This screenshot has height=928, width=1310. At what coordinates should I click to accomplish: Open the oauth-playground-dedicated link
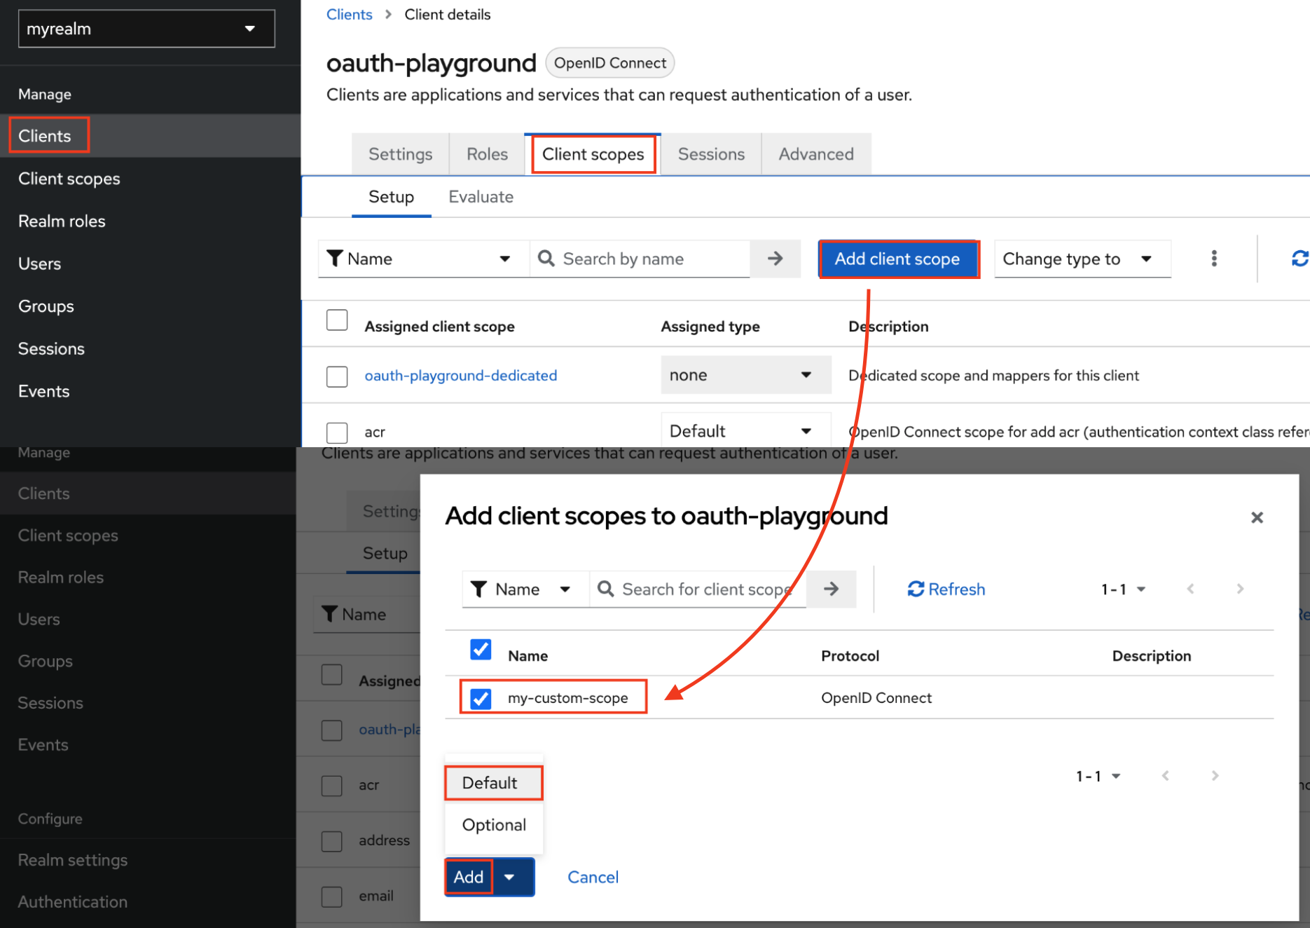tap(461, 376)
